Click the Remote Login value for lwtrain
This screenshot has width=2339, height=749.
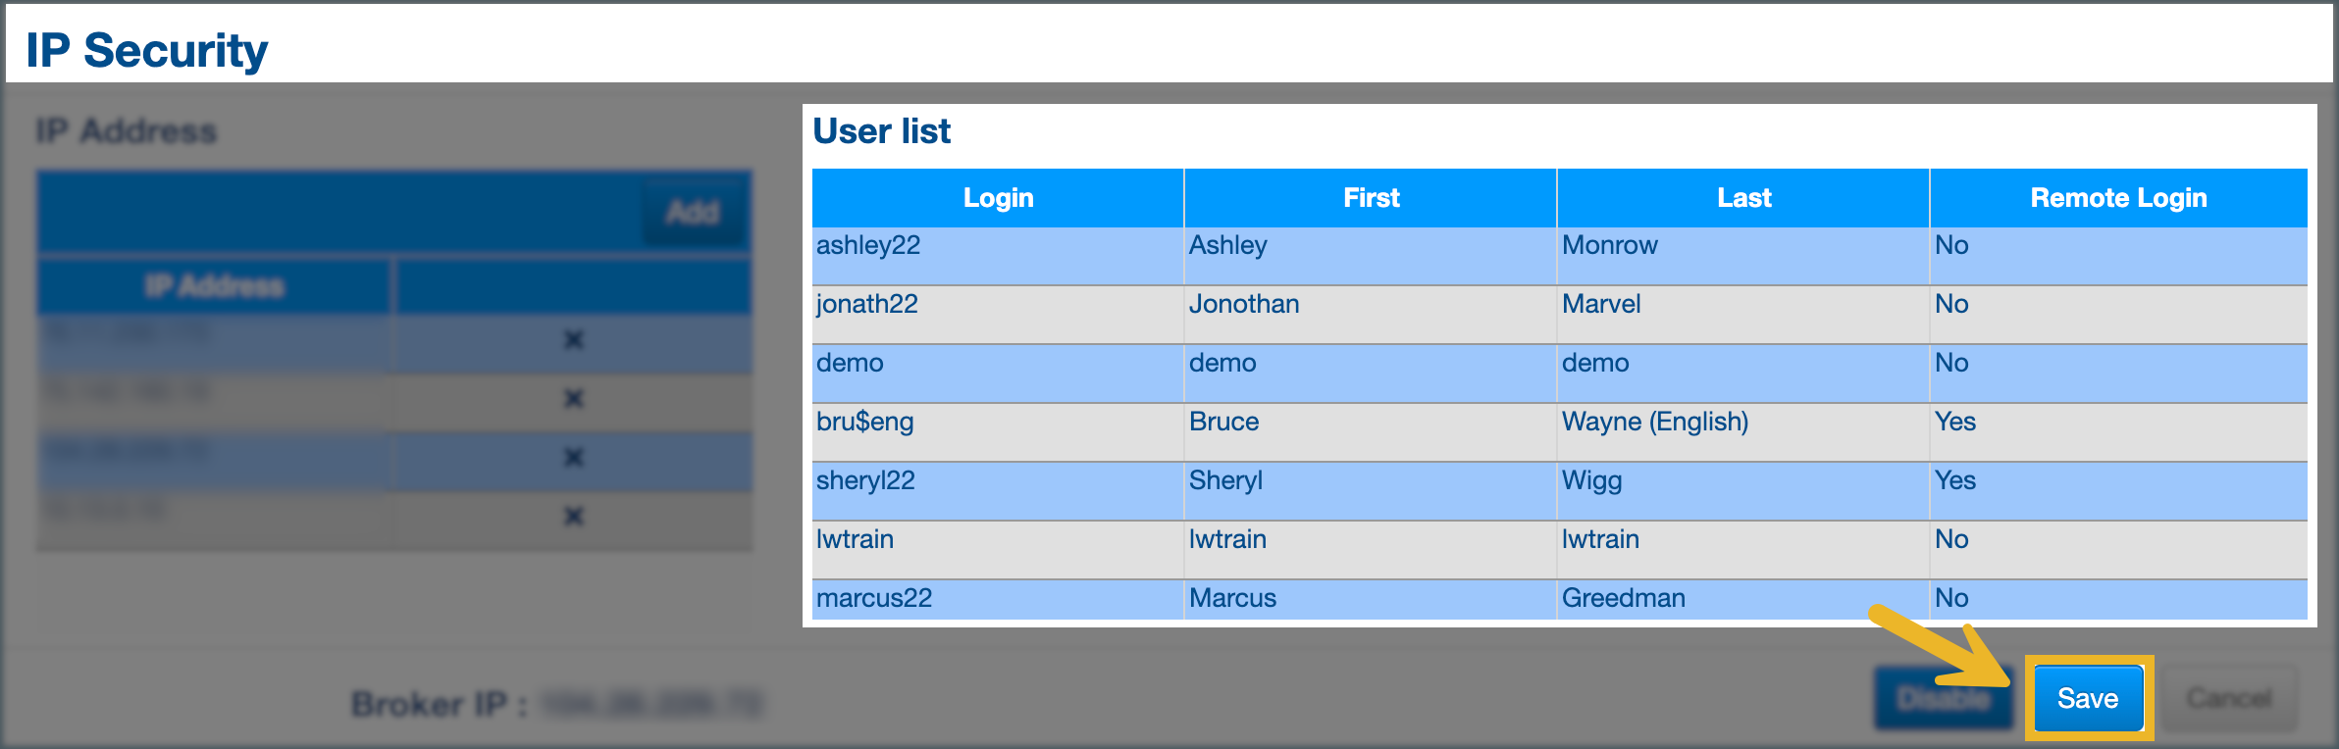1951,540
